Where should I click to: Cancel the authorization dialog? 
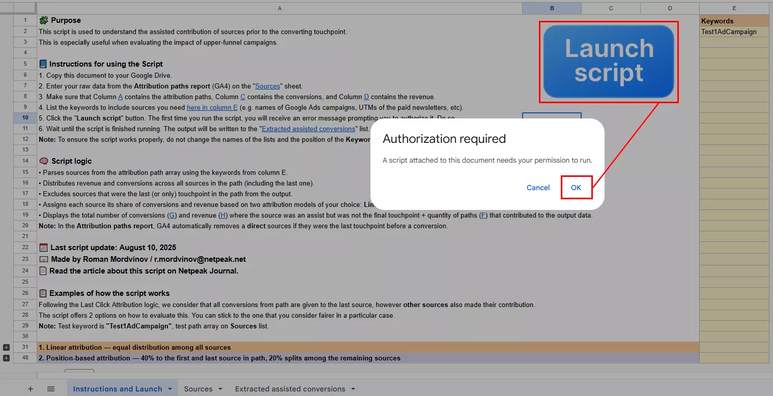coord(538,188)
